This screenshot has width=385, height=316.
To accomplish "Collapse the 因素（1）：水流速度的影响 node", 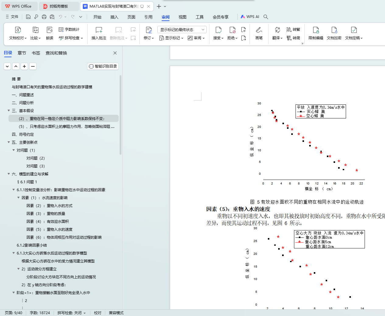I will click(x=18, y=198).
